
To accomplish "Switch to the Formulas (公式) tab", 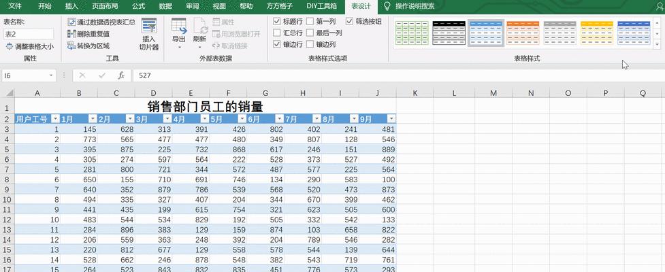I will point(138,6).
